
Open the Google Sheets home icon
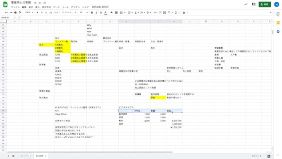pos(5,4)
